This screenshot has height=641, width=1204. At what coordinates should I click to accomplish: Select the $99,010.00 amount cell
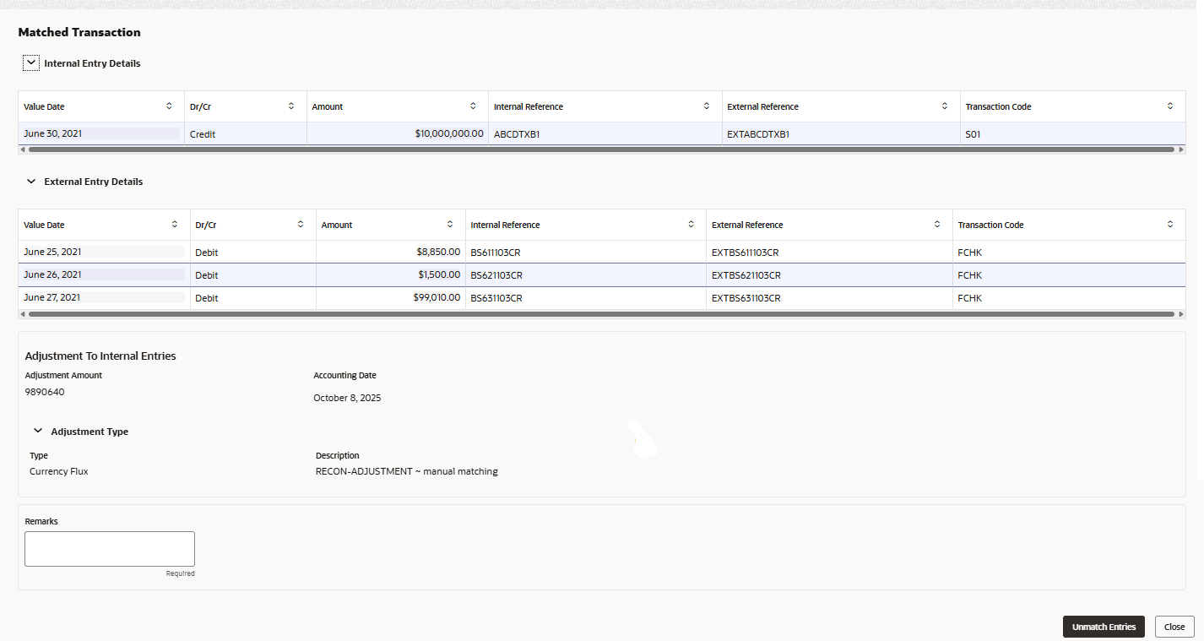(391, 297)
